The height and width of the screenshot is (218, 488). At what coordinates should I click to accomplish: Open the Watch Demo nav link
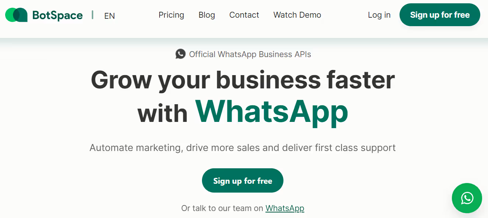pos(297,15)
